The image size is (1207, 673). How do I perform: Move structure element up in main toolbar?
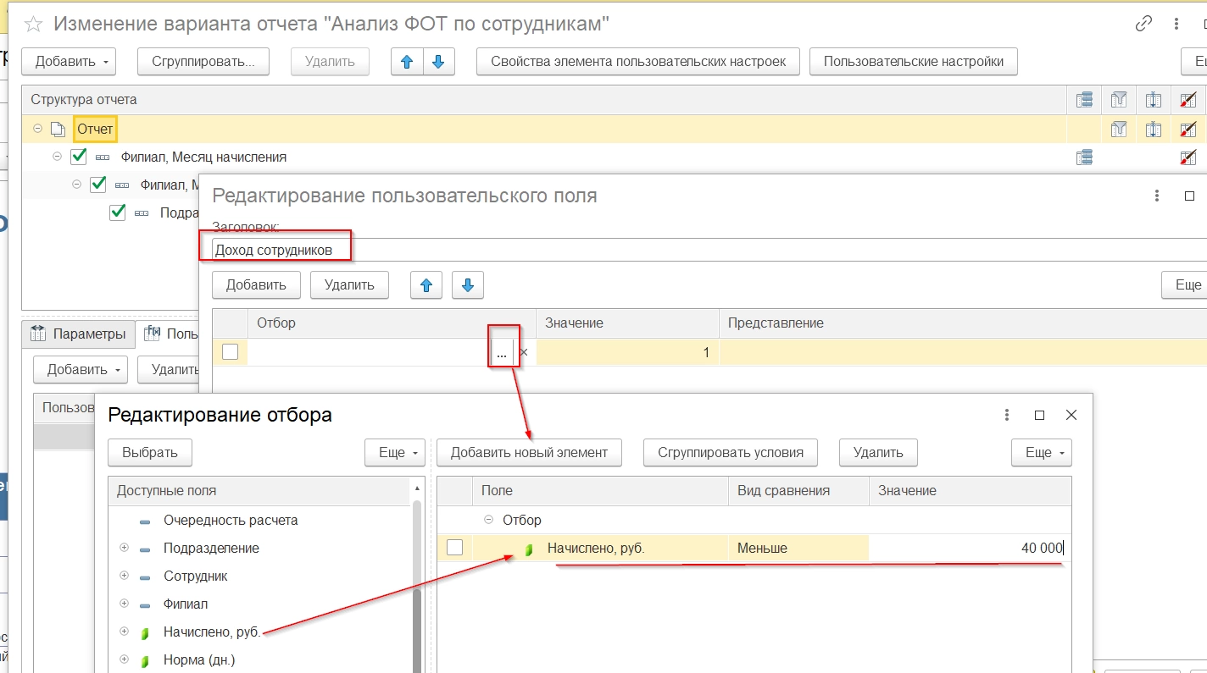tap(407, 62)
